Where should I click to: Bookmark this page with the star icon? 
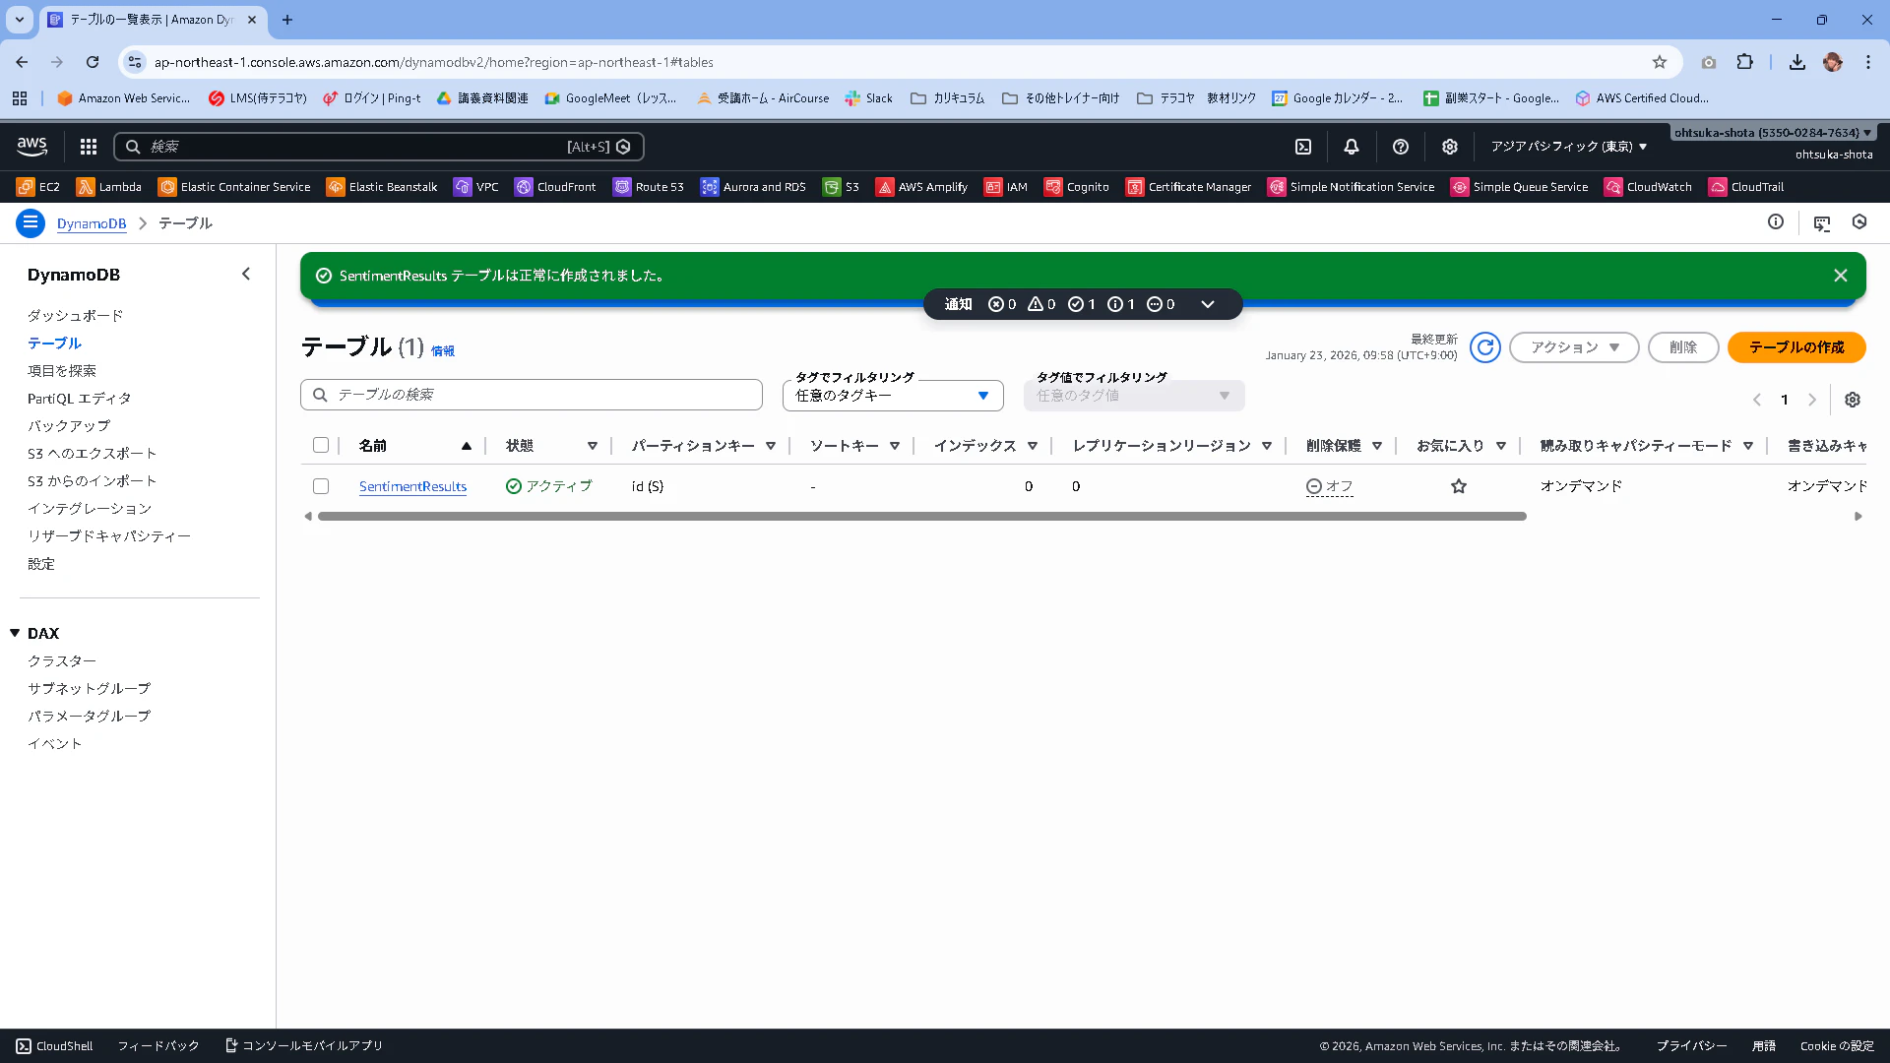pyautogui.click(x=1660, y=62)
